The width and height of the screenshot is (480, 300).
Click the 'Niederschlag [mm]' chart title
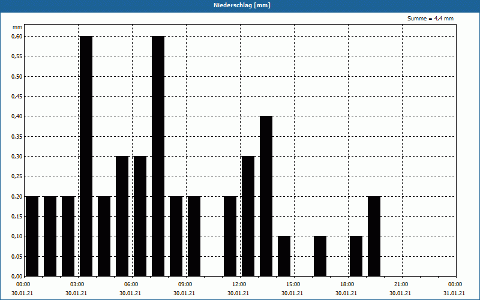coord(242,5)
